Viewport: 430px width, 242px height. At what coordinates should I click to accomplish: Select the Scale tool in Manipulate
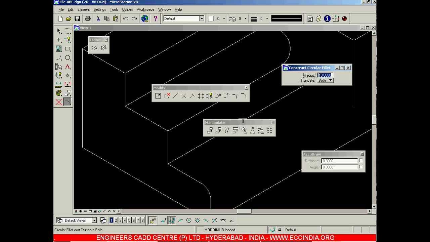[235, 130]
